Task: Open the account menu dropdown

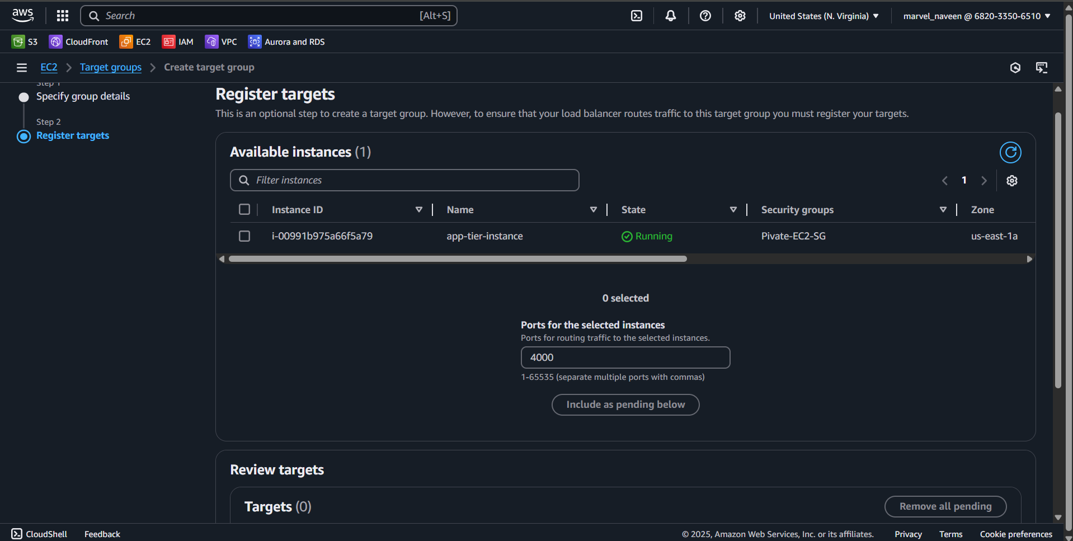Action: coord(977,16)
